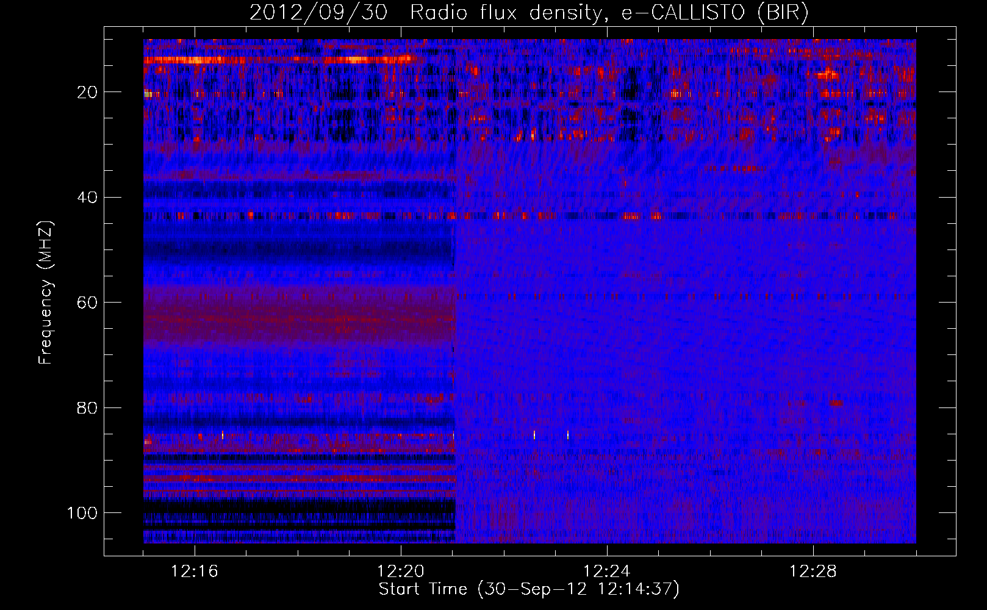Click the "12:28" time tick label

pyautogui.click(x=813, y=572)
